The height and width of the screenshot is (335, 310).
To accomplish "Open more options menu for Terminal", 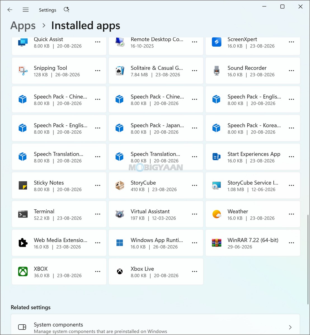I will click(98, 214).
